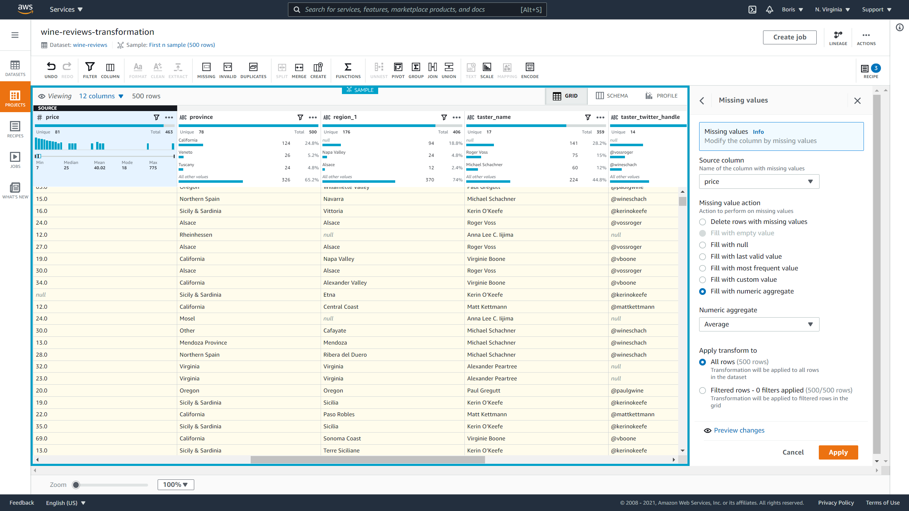This screenshot has height=511, width=909.
Task: Select Fill with numeric aggregate radio button
Action: point(703,291)
